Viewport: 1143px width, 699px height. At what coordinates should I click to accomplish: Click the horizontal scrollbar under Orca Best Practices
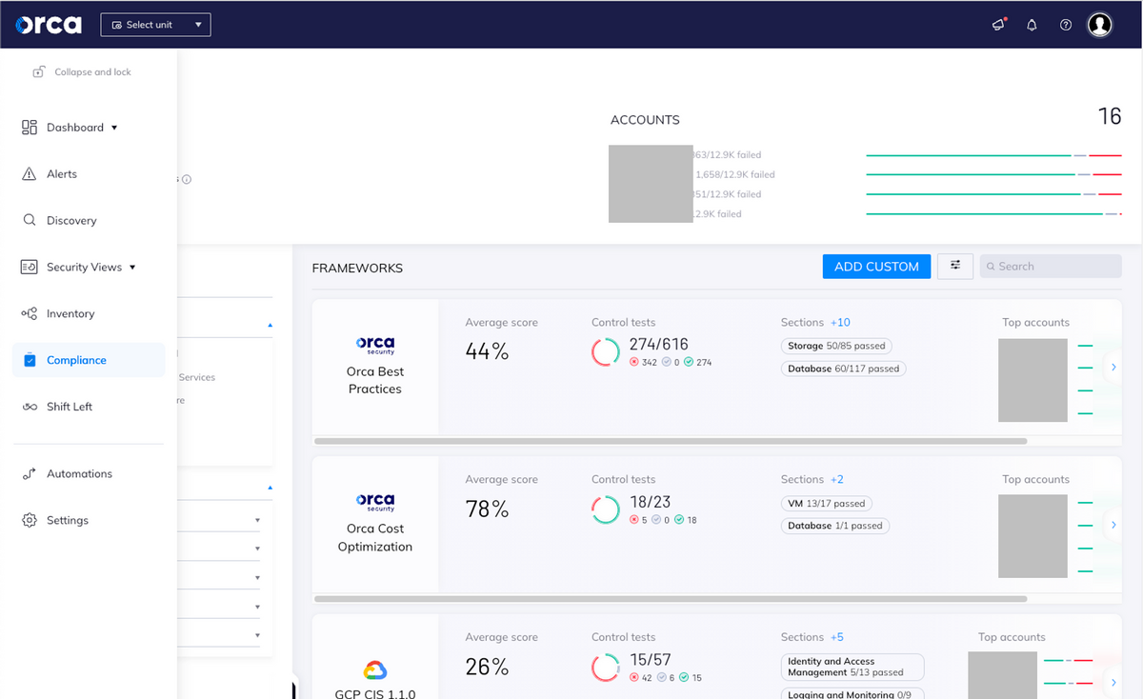coord(670,442)
